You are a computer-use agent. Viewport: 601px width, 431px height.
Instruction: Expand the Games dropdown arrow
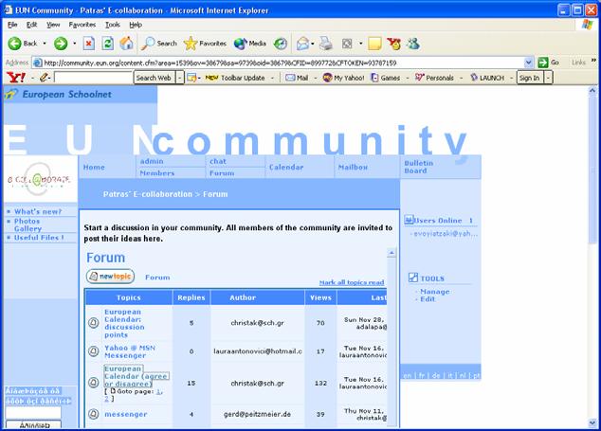click(407, 78)
